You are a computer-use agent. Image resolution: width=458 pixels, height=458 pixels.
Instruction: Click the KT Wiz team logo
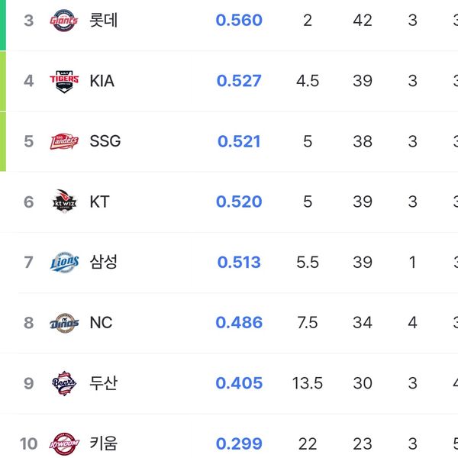coord(64,202)
